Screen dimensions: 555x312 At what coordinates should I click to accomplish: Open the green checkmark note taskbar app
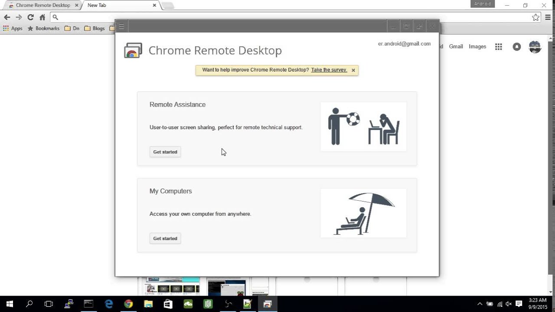[x=248, y=304]
